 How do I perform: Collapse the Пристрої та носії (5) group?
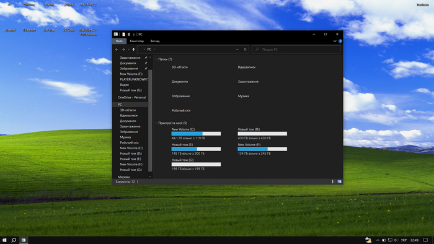pos(156,123)
